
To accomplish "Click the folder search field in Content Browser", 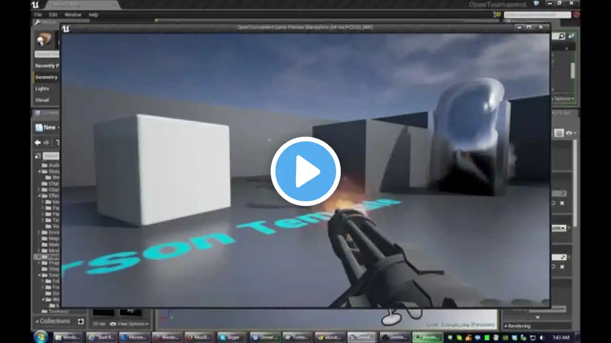I will 51,156.
